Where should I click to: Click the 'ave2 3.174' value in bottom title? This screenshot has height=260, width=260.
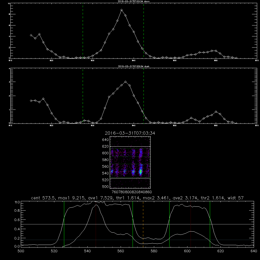tap(185, 198)
